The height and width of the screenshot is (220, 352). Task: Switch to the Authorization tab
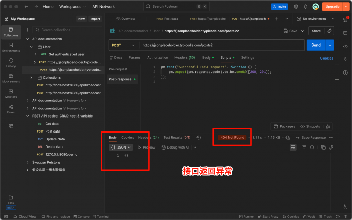[157, 57]
